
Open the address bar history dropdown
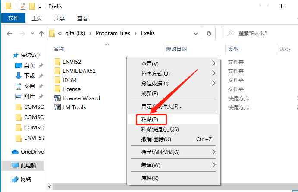[x=195, y=34]
